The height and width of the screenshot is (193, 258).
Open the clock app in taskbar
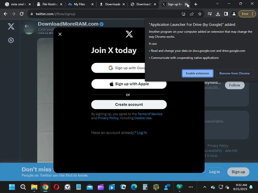click(68, 187)
